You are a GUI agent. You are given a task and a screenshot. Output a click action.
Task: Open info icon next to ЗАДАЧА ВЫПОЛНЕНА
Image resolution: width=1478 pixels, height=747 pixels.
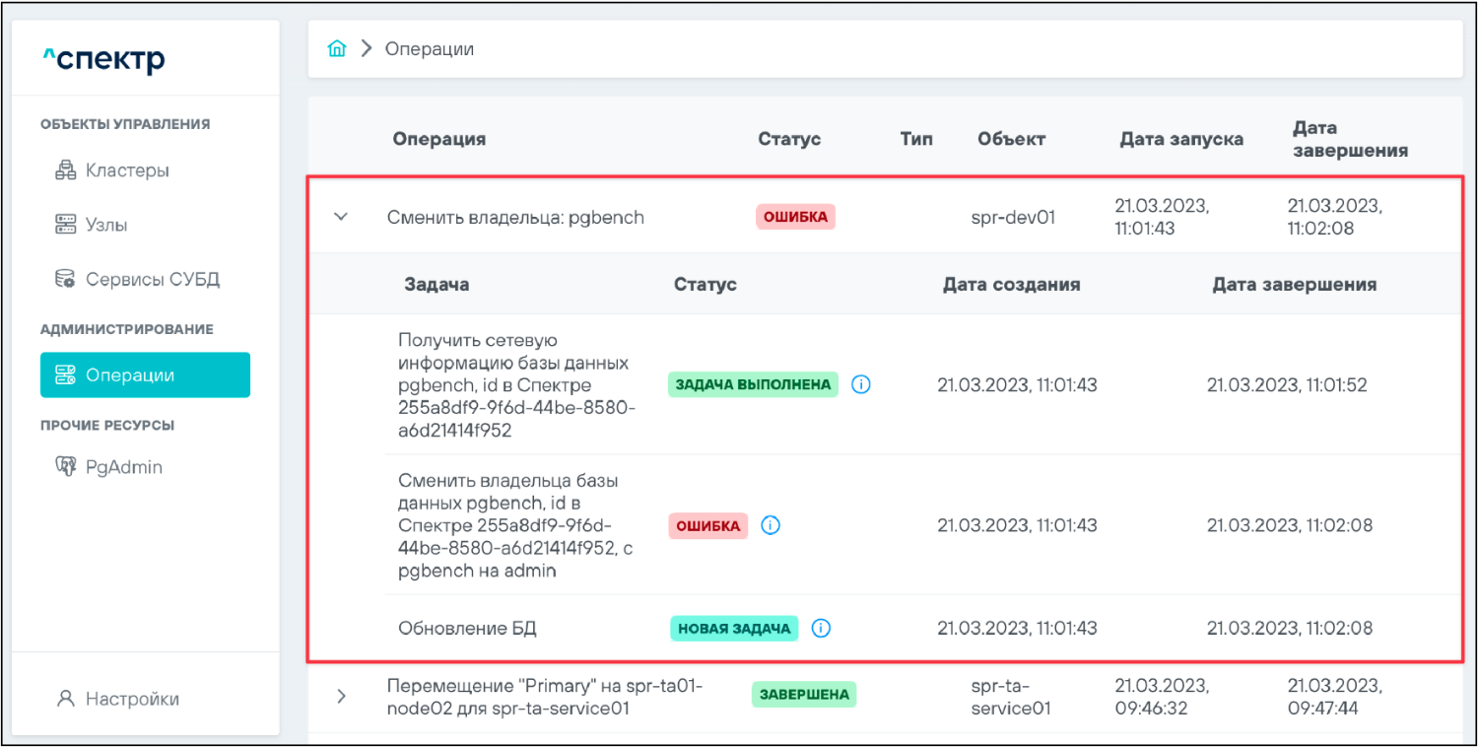(x=860, y=384)
